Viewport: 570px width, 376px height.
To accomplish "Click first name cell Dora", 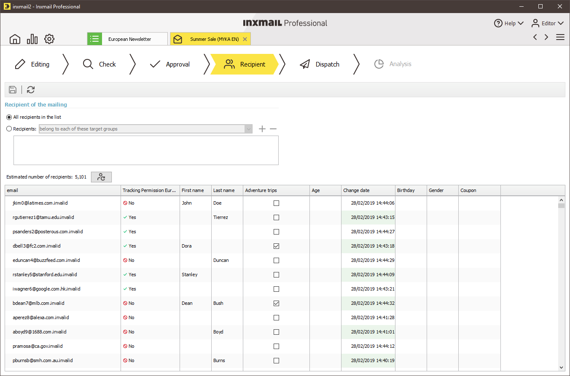I will click(x=187, y=246).
